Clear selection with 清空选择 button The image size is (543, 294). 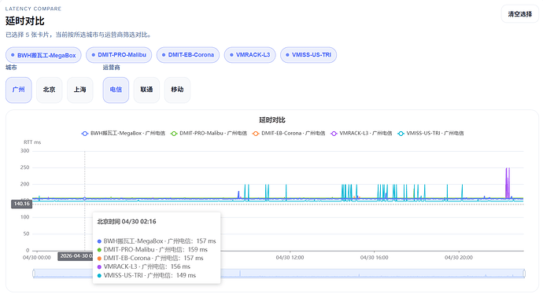point(520,14)
